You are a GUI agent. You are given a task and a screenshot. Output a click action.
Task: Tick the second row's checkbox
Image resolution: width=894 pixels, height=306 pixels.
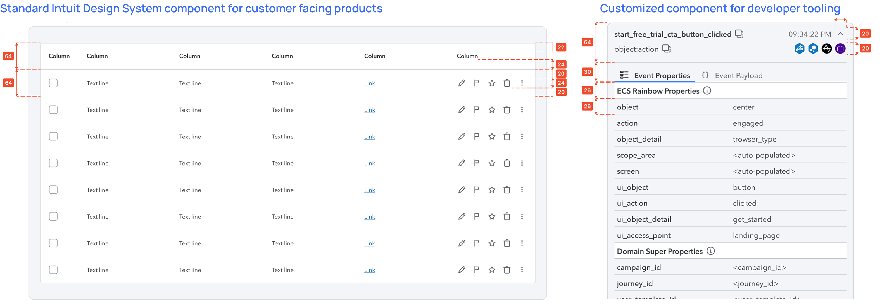tap(53, 110)
